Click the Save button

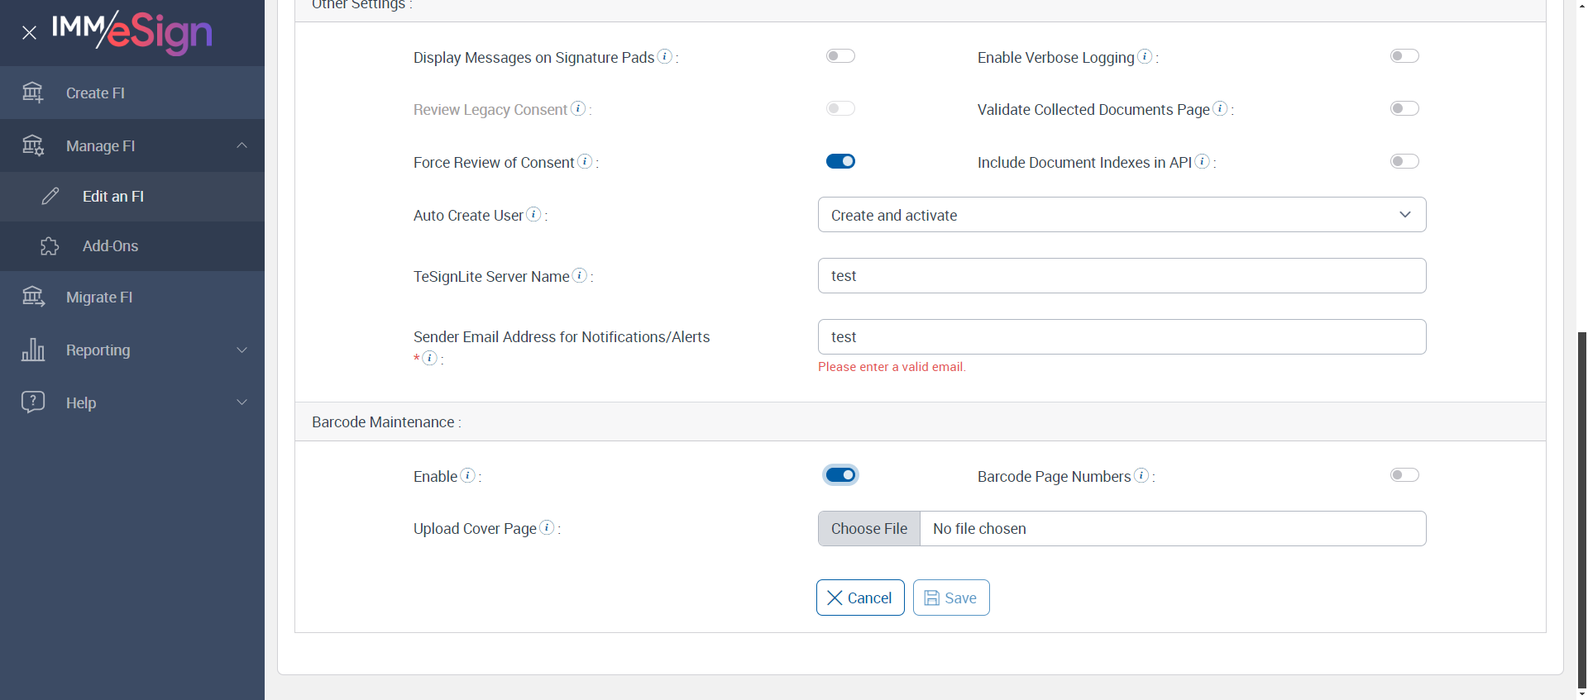click(x=951, y=598)
